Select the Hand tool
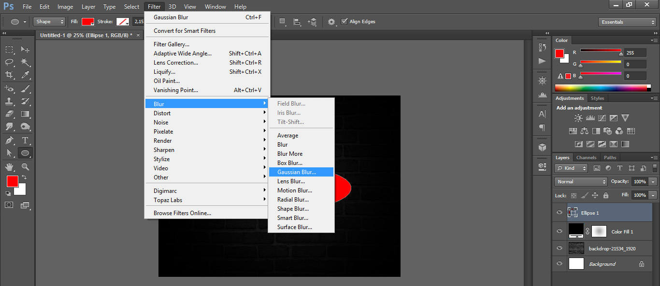The image size is (660, 286). 9,167
